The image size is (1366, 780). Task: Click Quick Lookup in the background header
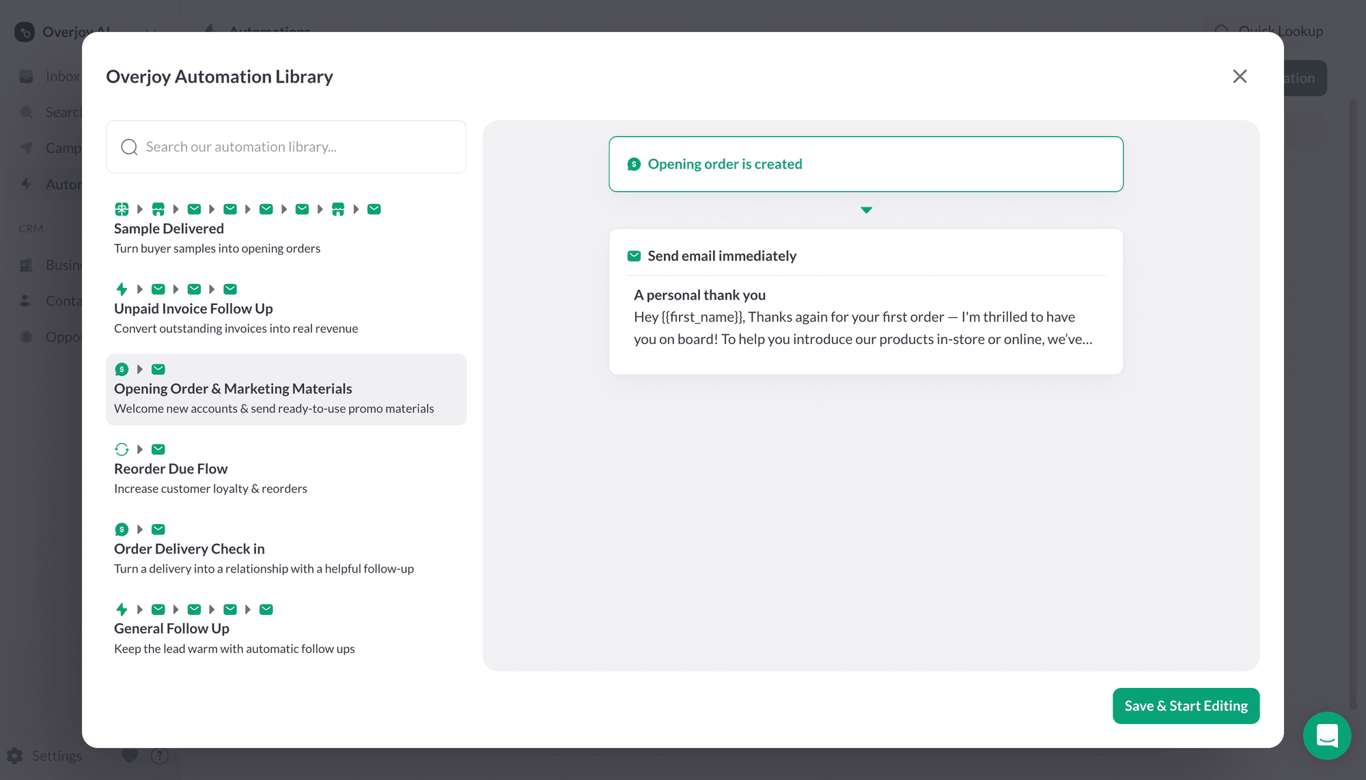tap(1269, 31)
